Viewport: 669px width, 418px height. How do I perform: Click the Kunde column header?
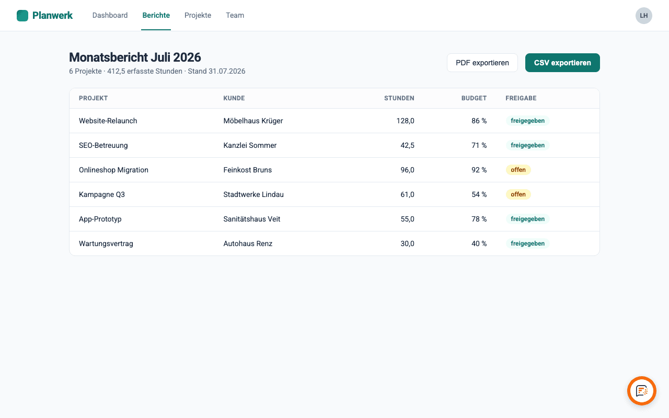pyautogui.click(x=234, y=98)
